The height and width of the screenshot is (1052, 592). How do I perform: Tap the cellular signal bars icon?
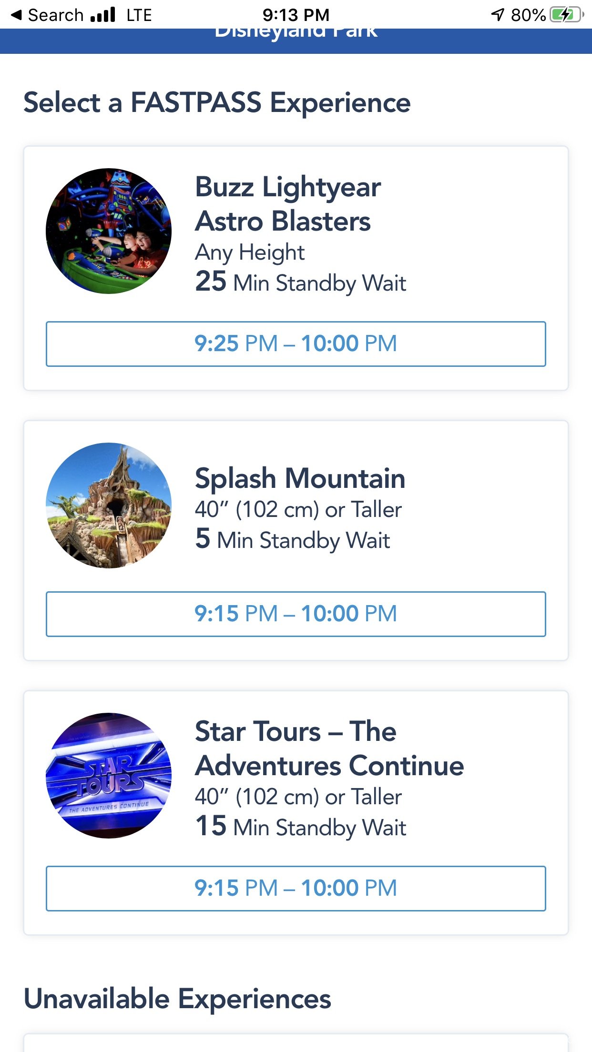coord(103,14)
